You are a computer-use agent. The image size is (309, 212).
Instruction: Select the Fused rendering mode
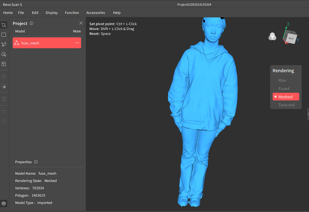(284, 88)
